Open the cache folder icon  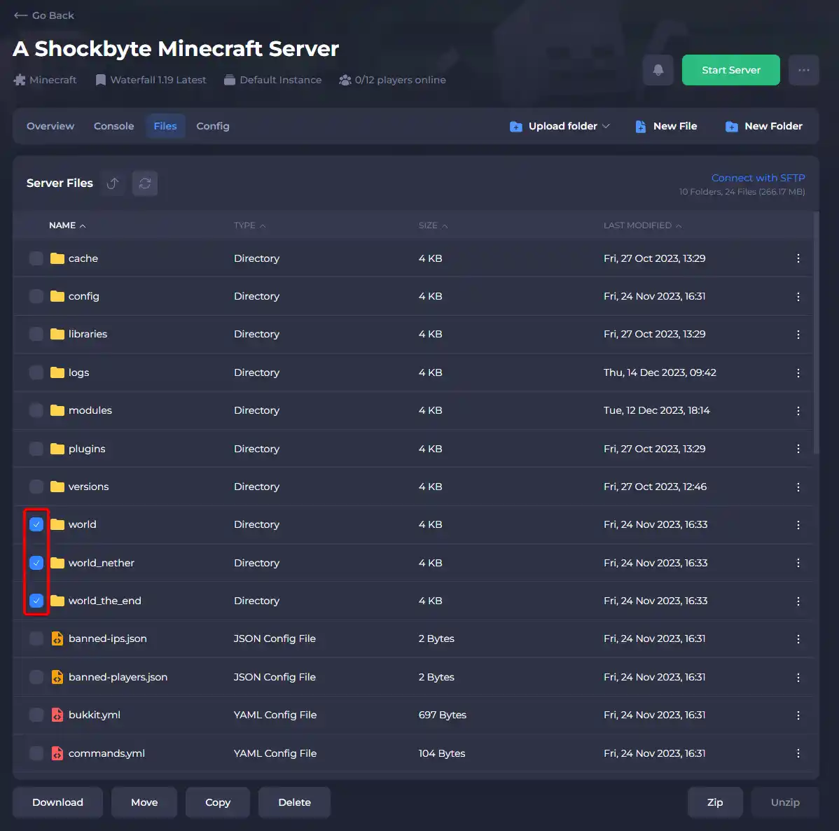[57, 258]
